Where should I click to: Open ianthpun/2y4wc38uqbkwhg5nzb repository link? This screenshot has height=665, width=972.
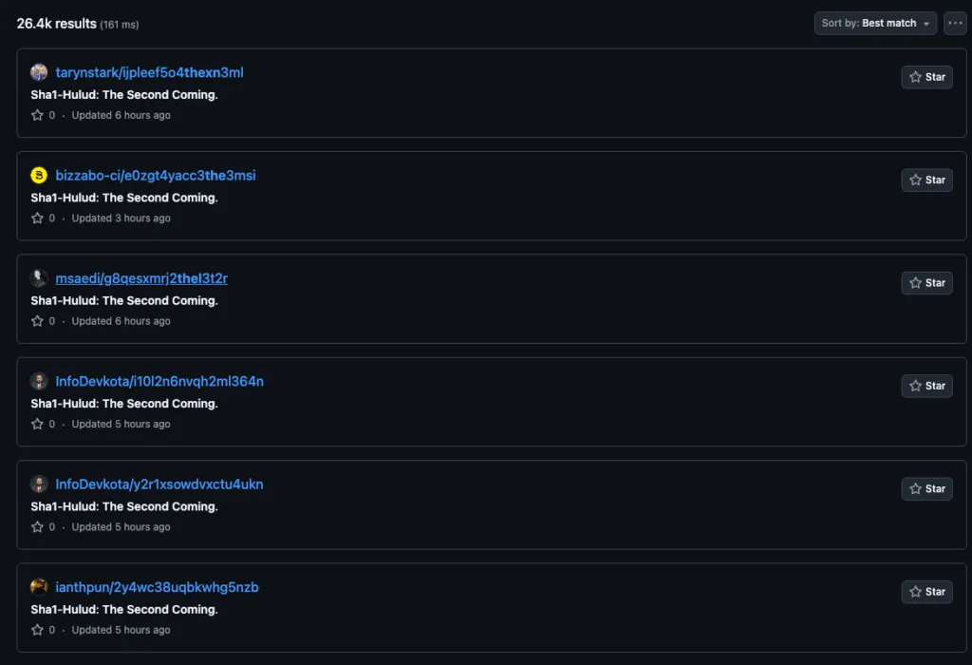point(157,587)
